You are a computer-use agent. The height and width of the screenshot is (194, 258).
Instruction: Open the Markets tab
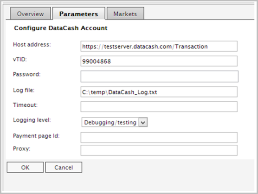coord(125,13)
